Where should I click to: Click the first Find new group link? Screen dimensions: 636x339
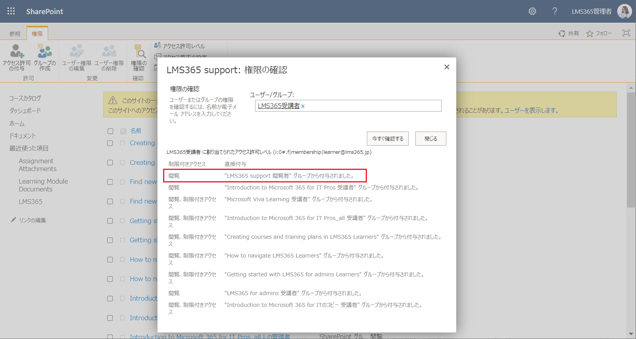click(143, 182)
